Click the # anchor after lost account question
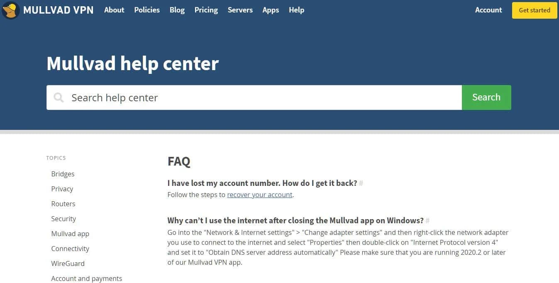This screenshot has width=559, height=283. pyautogui.click(x=361, y=183)
